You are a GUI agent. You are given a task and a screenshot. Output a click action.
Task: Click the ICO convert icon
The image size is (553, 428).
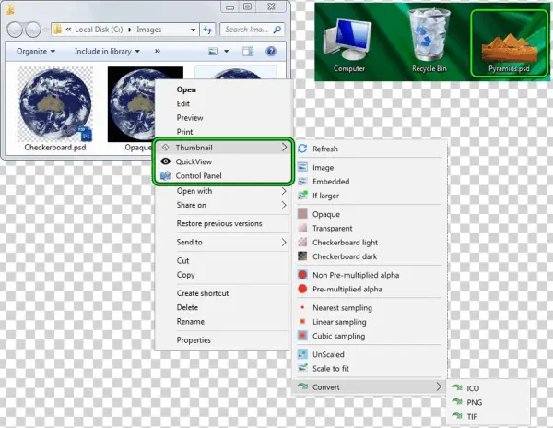point(457,387)
